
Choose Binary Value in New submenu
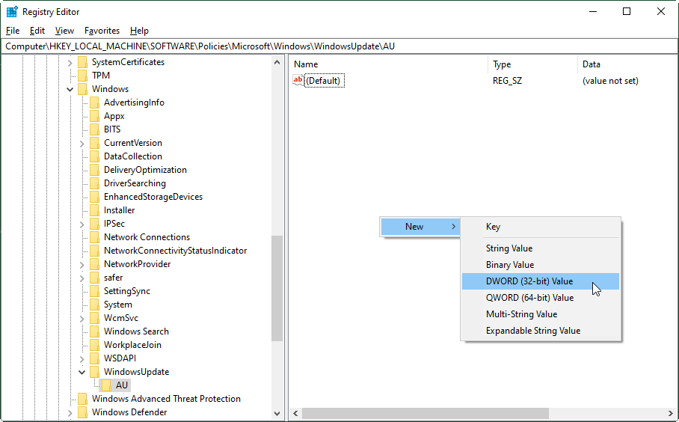pos(541,265)
